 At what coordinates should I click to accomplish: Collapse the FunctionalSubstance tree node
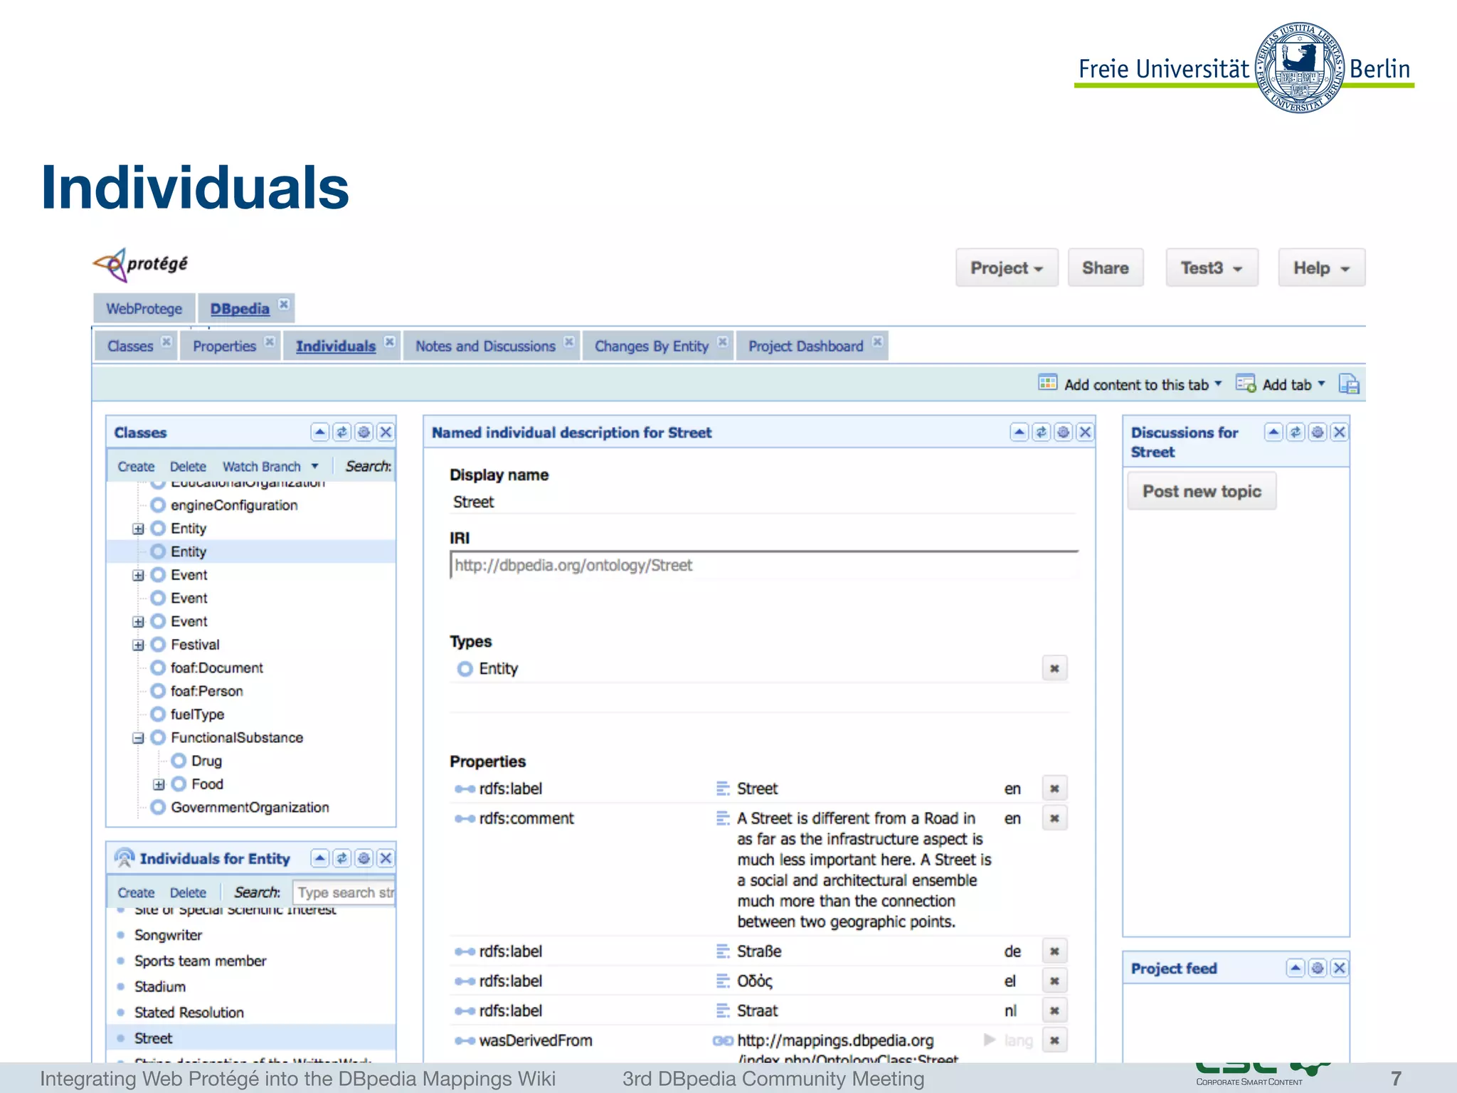(x=138, y=738)
